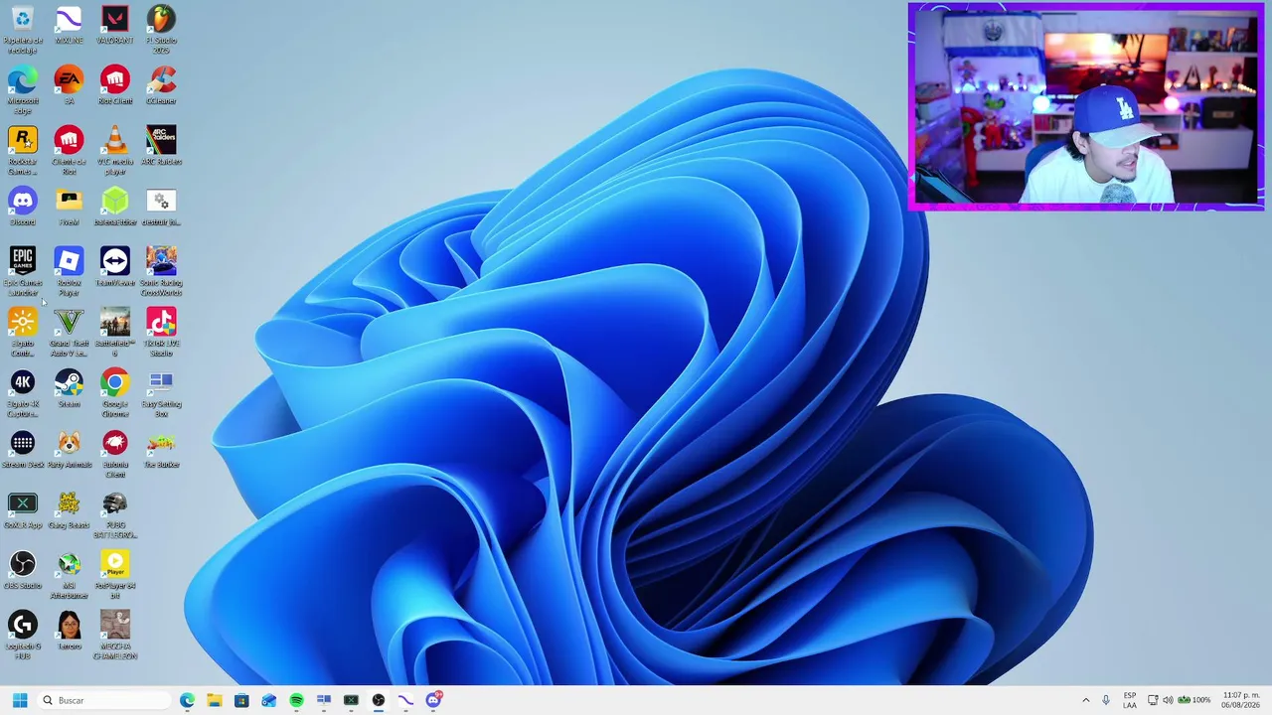Click the Roblox Player desktop icon
Screen dimensions: 1272x715
(x=69, y=272)
